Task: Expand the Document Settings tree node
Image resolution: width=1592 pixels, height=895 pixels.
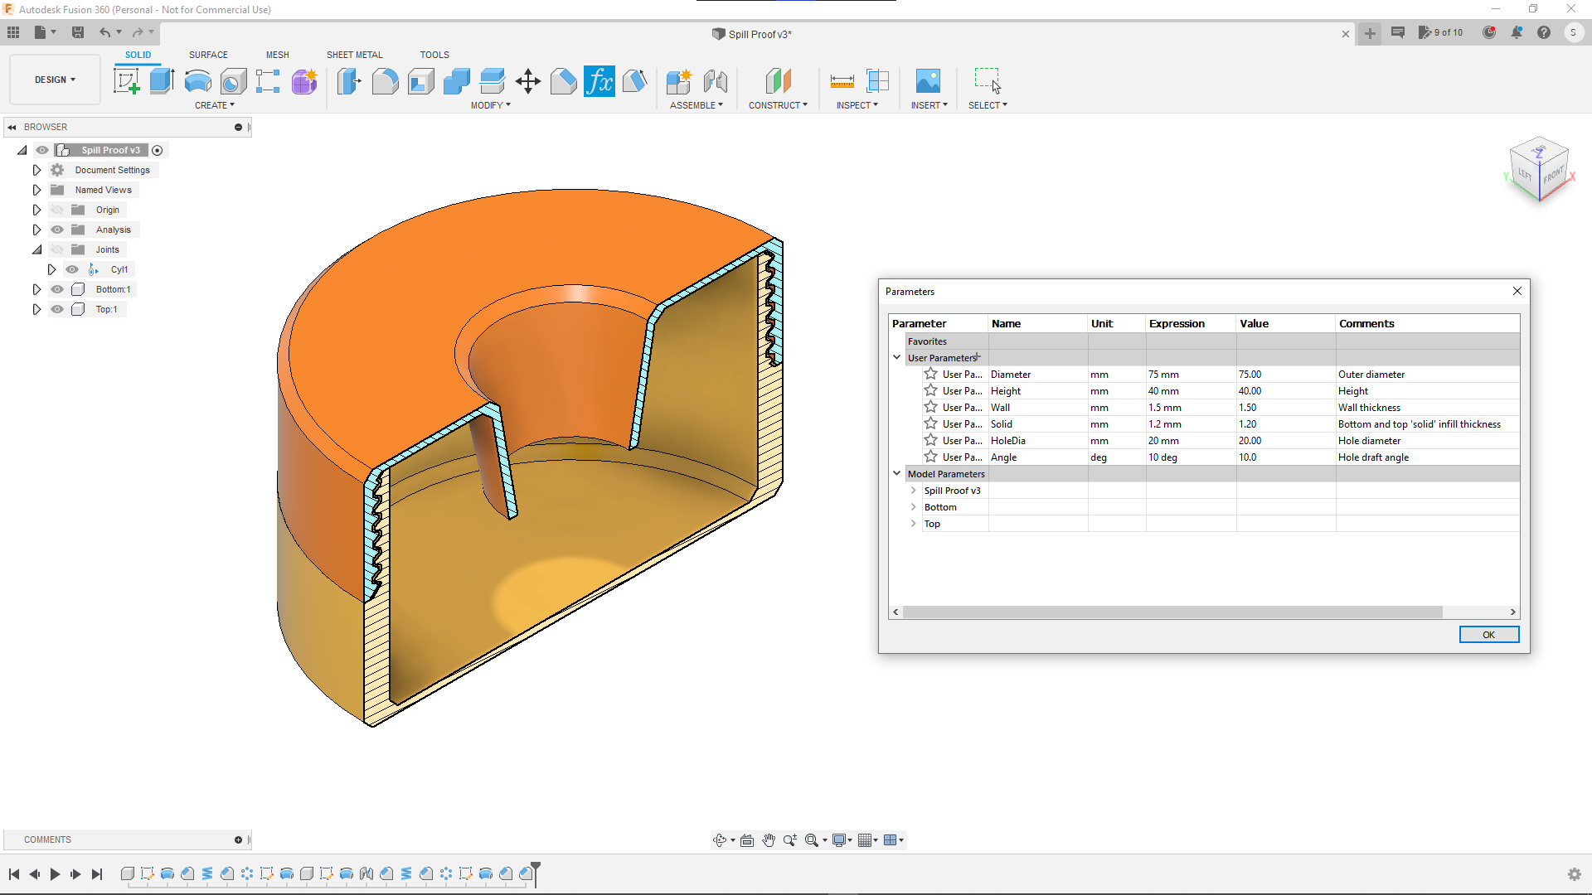Action: coord(36,170)
